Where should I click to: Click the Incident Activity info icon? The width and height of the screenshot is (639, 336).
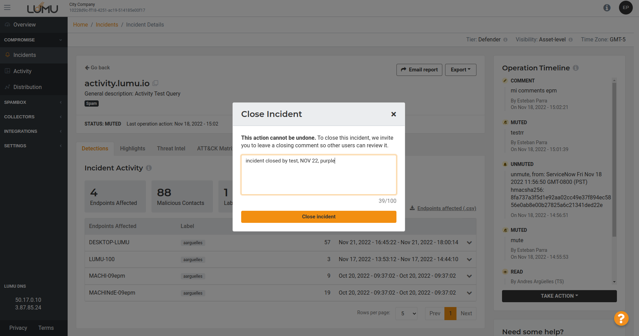(x=149, y=168)
